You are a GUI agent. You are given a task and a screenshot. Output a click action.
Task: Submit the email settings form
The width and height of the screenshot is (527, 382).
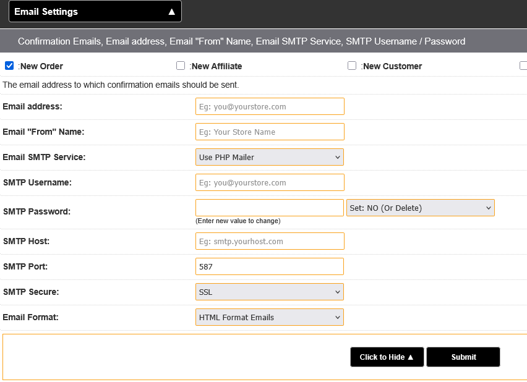pos(463,357)
